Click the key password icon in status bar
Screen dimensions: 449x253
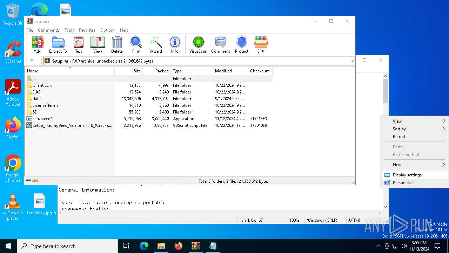tap(35, 181)
